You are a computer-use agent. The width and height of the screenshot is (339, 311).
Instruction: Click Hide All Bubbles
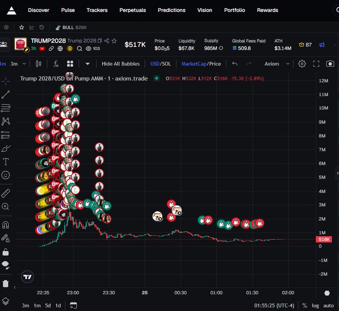(x=121, y=64)
